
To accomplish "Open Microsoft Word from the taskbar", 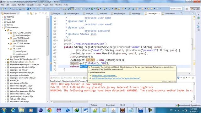I will [x=85, y=110].
